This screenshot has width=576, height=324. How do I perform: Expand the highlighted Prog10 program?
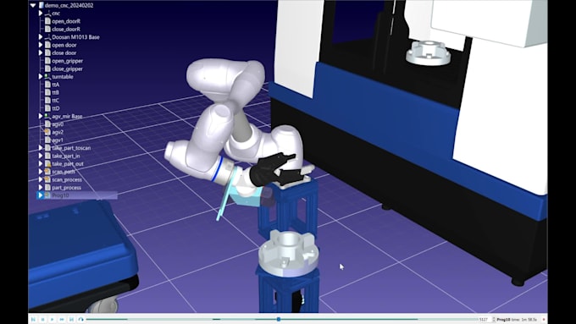click(41, 195)
